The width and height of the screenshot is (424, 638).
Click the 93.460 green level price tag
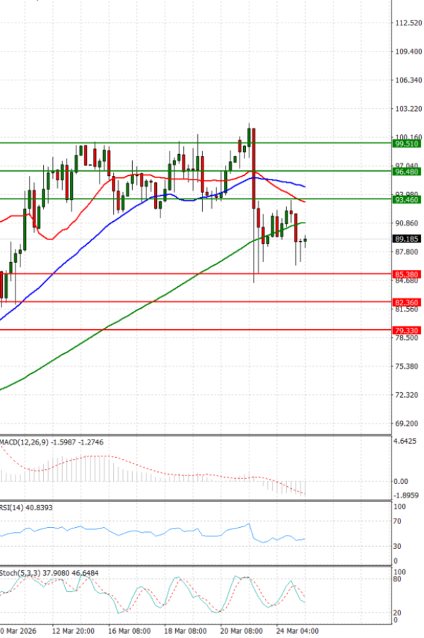click(406, 200)
